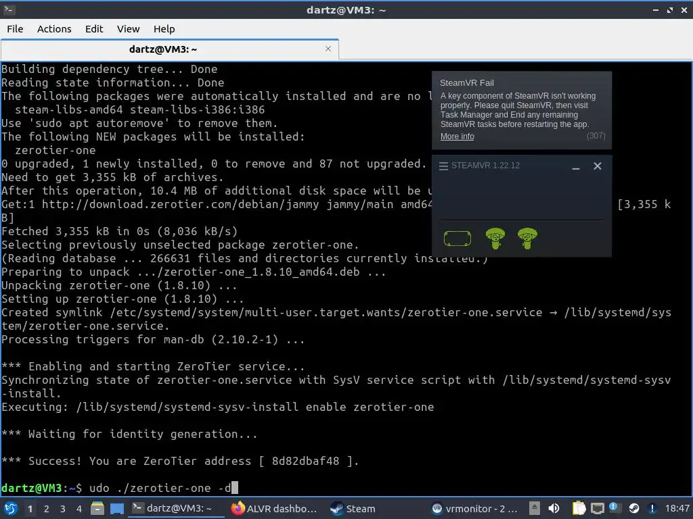Close the SteamVR status window
The width and height of the screenshot is (693, 519).
598,166
